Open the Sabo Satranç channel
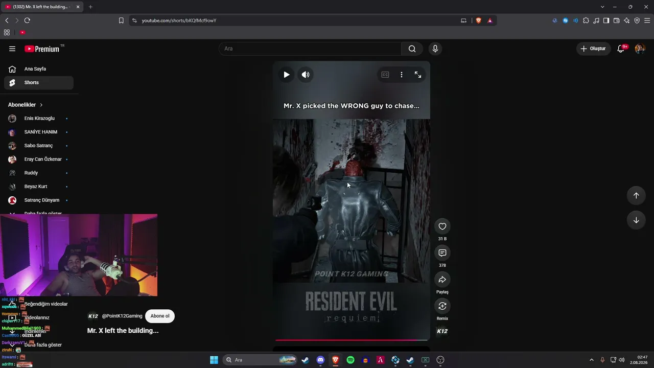This screenshot has width=654, height=368. (39, 146)
